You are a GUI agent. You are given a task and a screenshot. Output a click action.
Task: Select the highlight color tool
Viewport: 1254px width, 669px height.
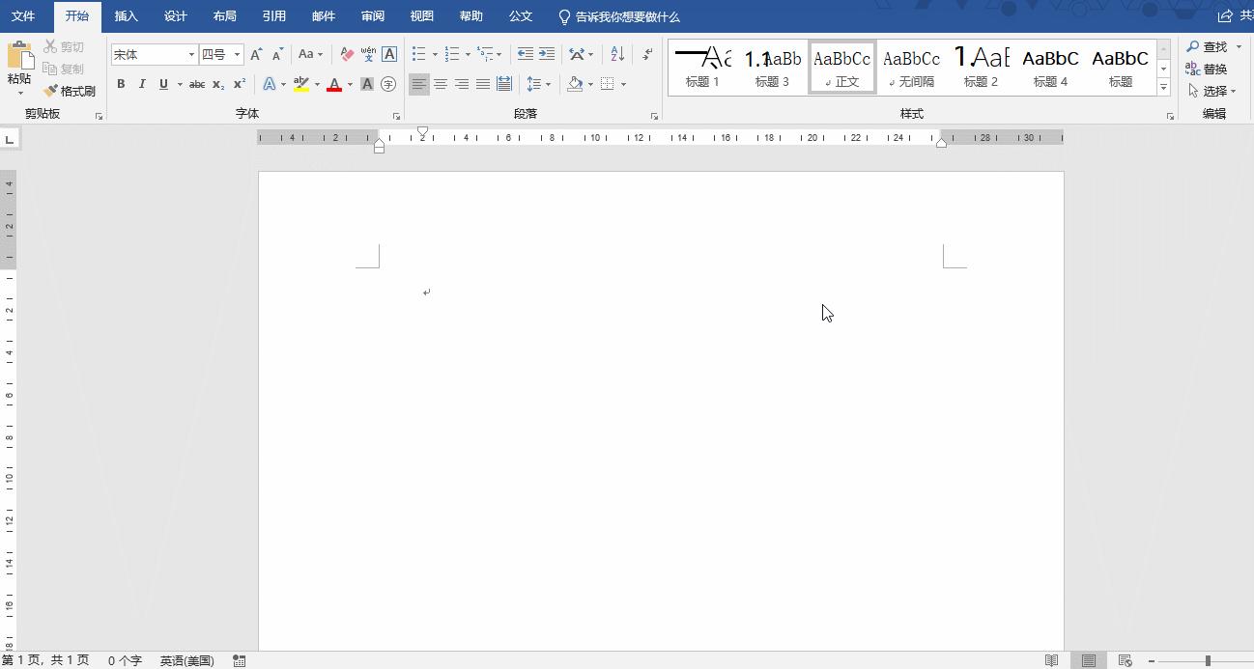point(302,84)
